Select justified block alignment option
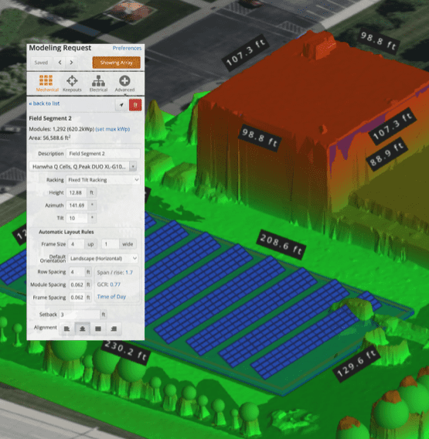Screen dimensions: 429x439 pos(98,328)
